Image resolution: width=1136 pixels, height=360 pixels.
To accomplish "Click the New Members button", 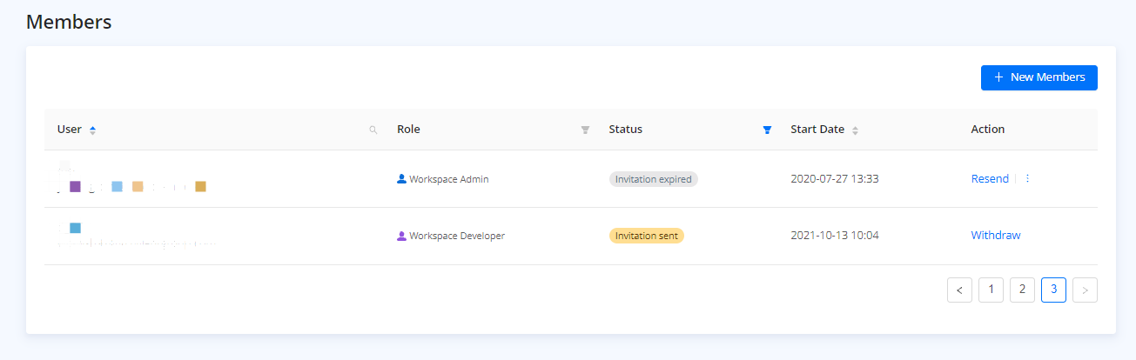I will click(x=1039, y=77).
